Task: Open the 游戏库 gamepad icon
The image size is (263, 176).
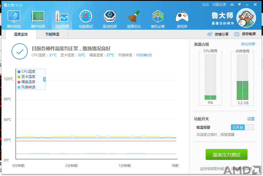Action: (x=182, y=16)
